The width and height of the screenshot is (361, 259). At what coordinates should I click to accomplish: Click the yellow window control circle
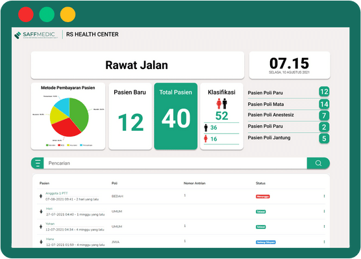point(68,14)
